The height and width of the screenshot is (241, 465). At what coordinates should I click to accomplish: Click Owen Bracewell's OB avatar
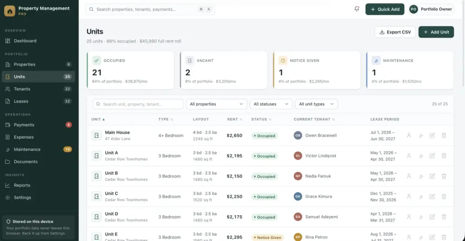click(x=298, y=135)
